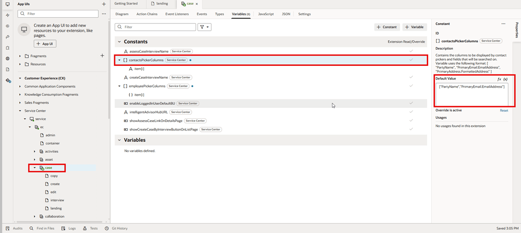Collapse the contactsPickerColumns row arrow
The width and height of the screenshot is (521, 233).
click(x=119, y=60)
